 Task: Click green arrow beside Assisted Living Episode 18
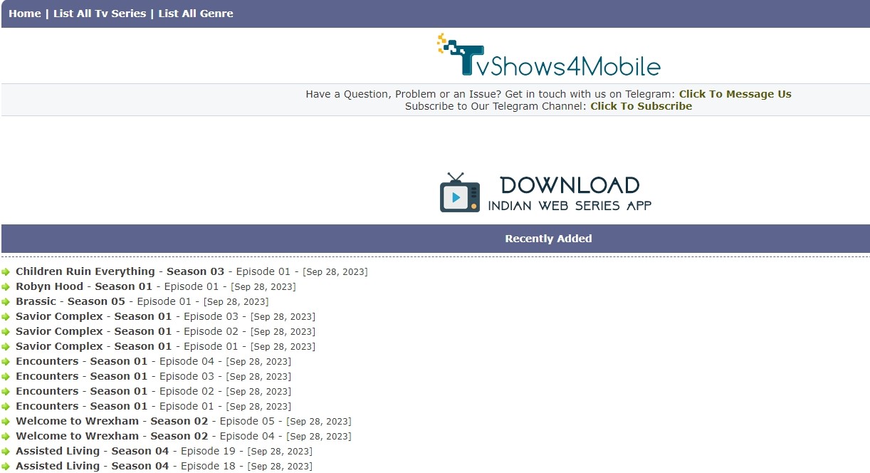tap(6, 467)
